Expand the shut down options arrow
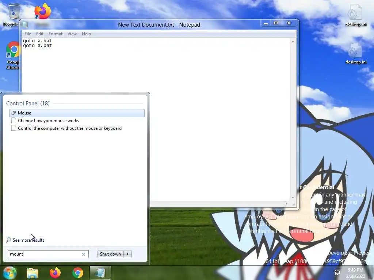 click(128, 254)
